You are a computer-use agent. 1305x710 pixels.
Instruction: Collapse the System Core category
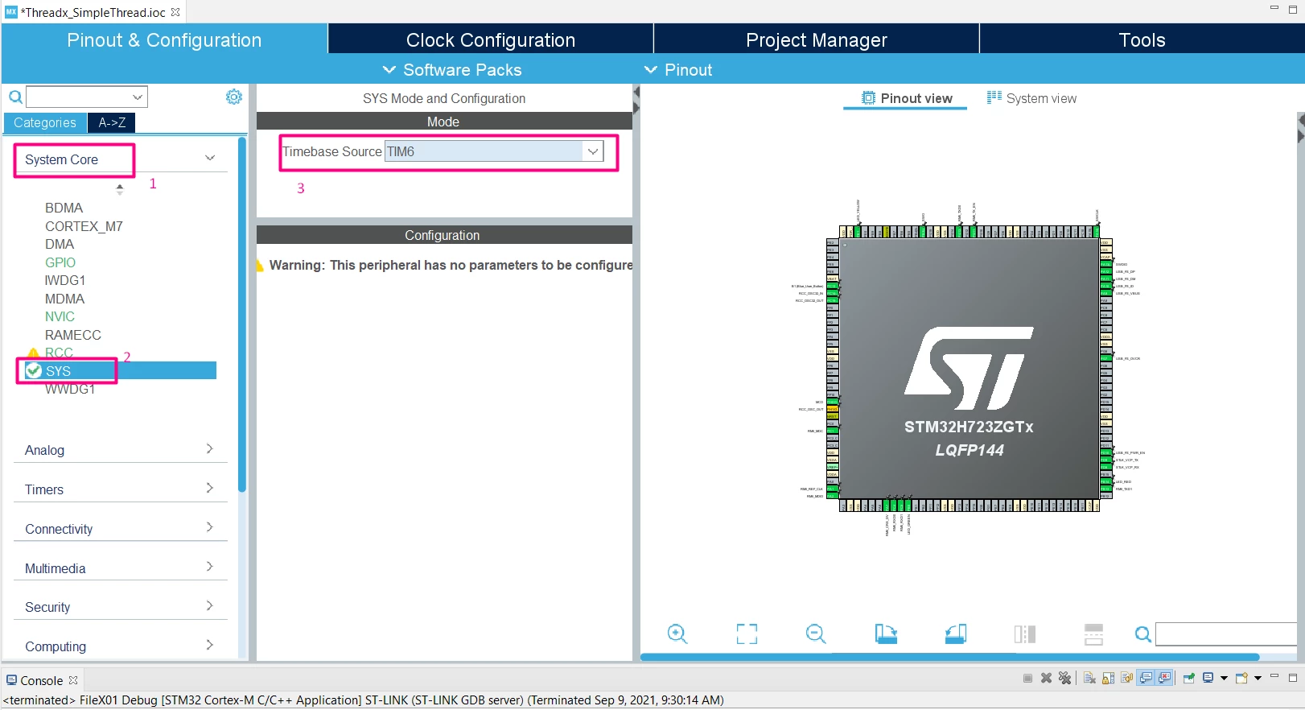tap(210, 159)
